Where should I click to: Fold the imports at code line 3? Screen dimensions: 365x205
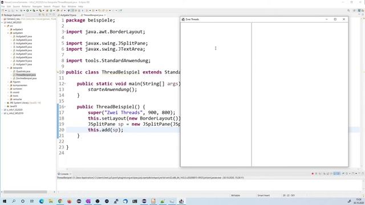click(65, 31)
